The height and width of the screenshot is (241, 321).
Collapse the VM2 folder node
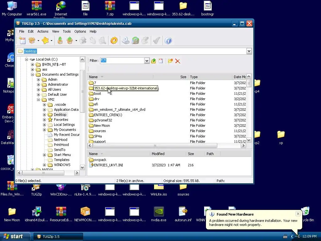[x=38, y=99]
